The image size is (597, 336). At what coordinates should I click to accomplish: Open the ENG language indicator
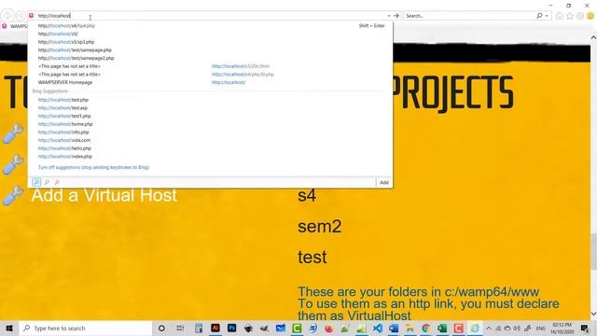541,329
